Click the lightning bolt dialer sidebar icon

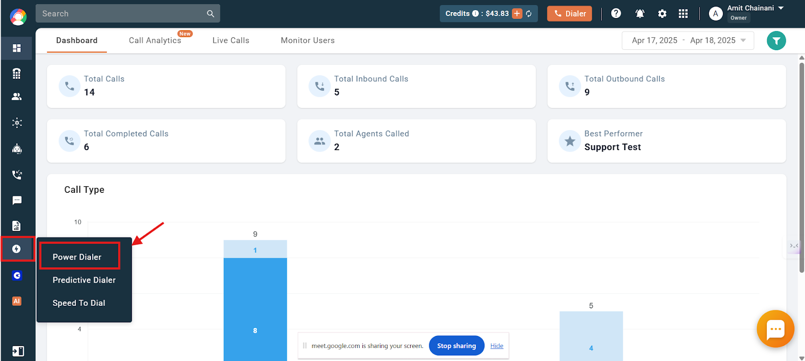pos(17,249)
